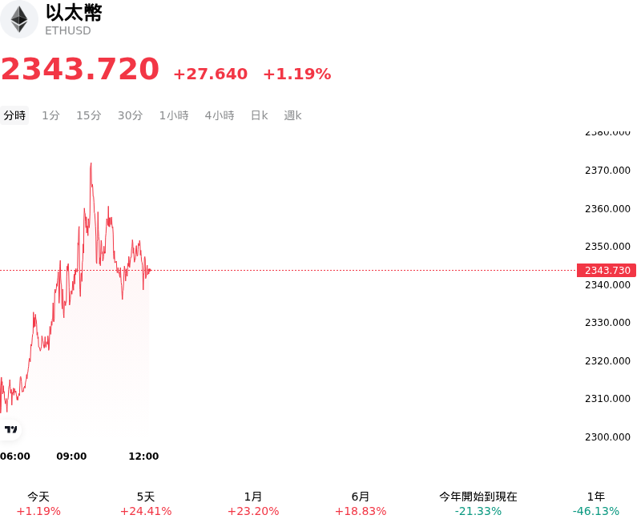The width and height of the screenshot is (641, 527).
Task: Show the 今天 +1.19% performance range
Action: click(38, 504)
